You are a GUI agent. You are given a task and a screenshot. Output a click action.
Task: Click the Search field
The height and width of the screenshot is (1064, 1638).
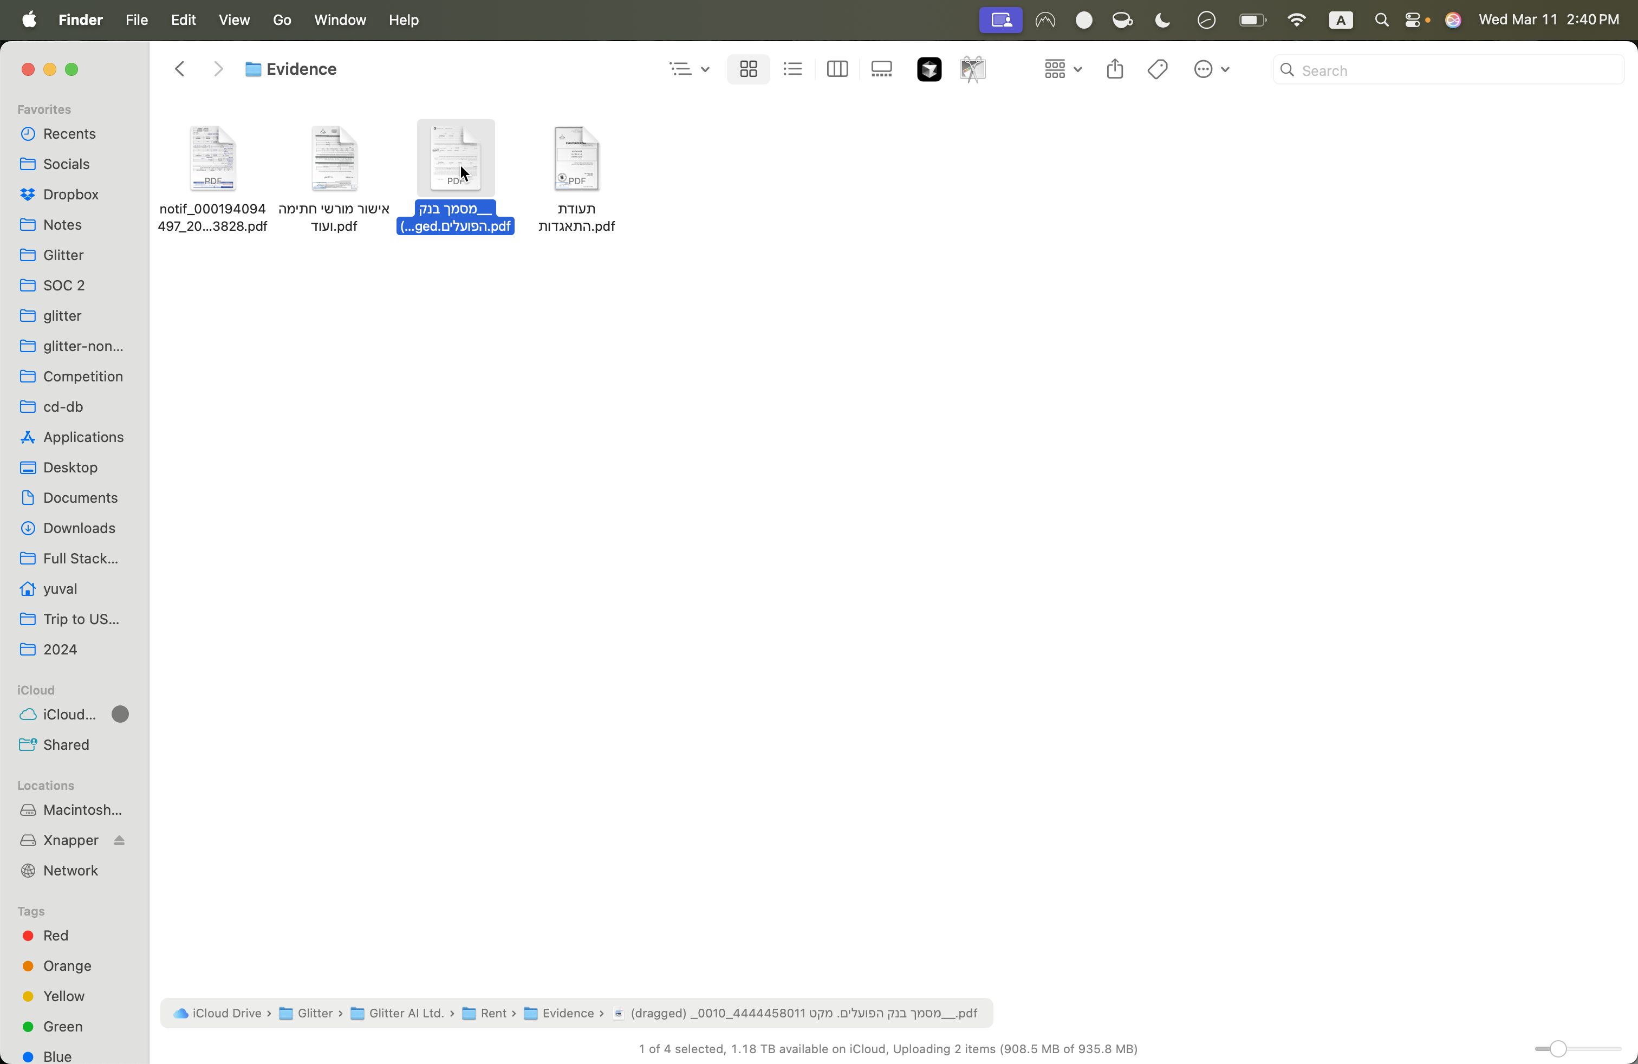pyautogui.click(x=1448, y=70)
